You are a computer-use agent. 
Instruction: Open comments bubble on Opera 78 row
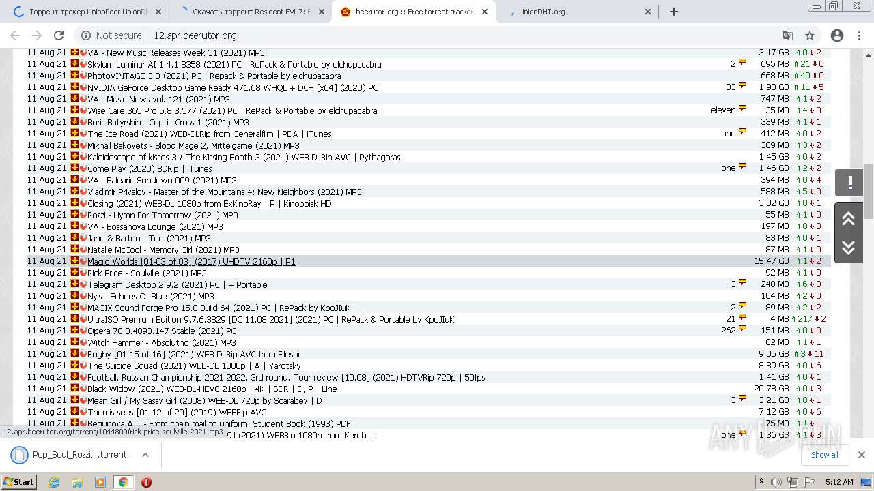click(742, 330)
